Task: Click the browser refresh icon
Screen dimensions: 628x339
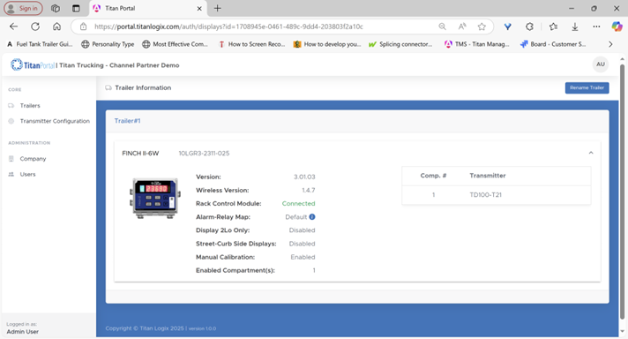Action: 35,26
